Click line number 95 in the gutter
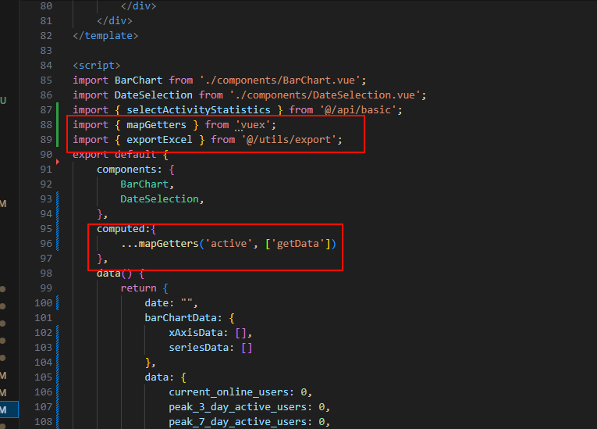The width and height of the screenshot is (597, 429). [46, 229]
